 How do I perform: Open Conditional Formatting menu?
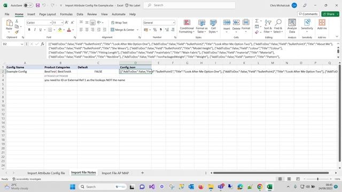point(186,26)
